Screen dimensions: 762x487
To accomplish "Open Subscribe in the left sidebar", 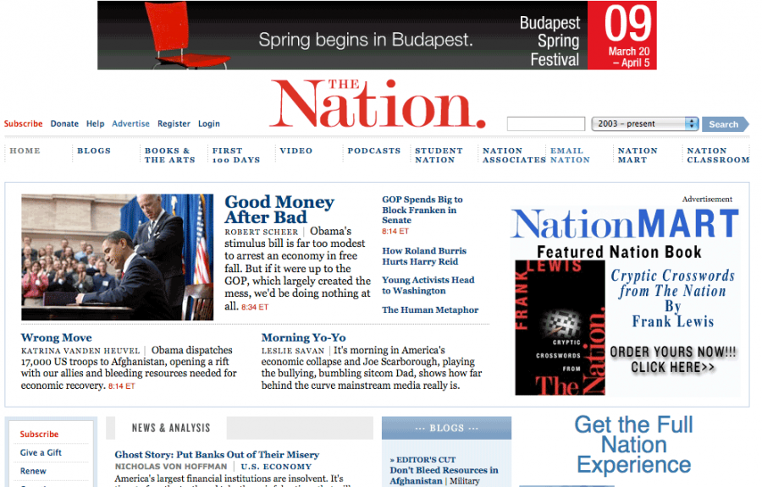I will [39, 434].
